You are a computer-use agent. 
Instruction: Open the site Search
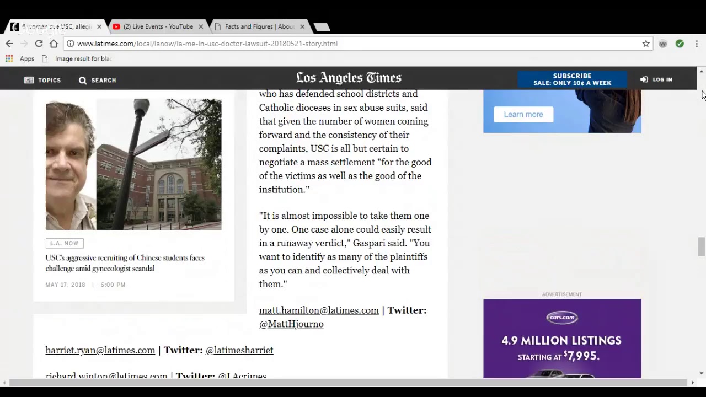click(x=97, y=80)
